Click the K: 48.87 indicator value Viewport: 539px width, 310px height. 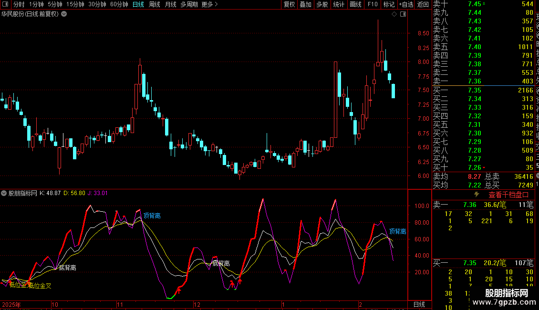tap(50, 193)
